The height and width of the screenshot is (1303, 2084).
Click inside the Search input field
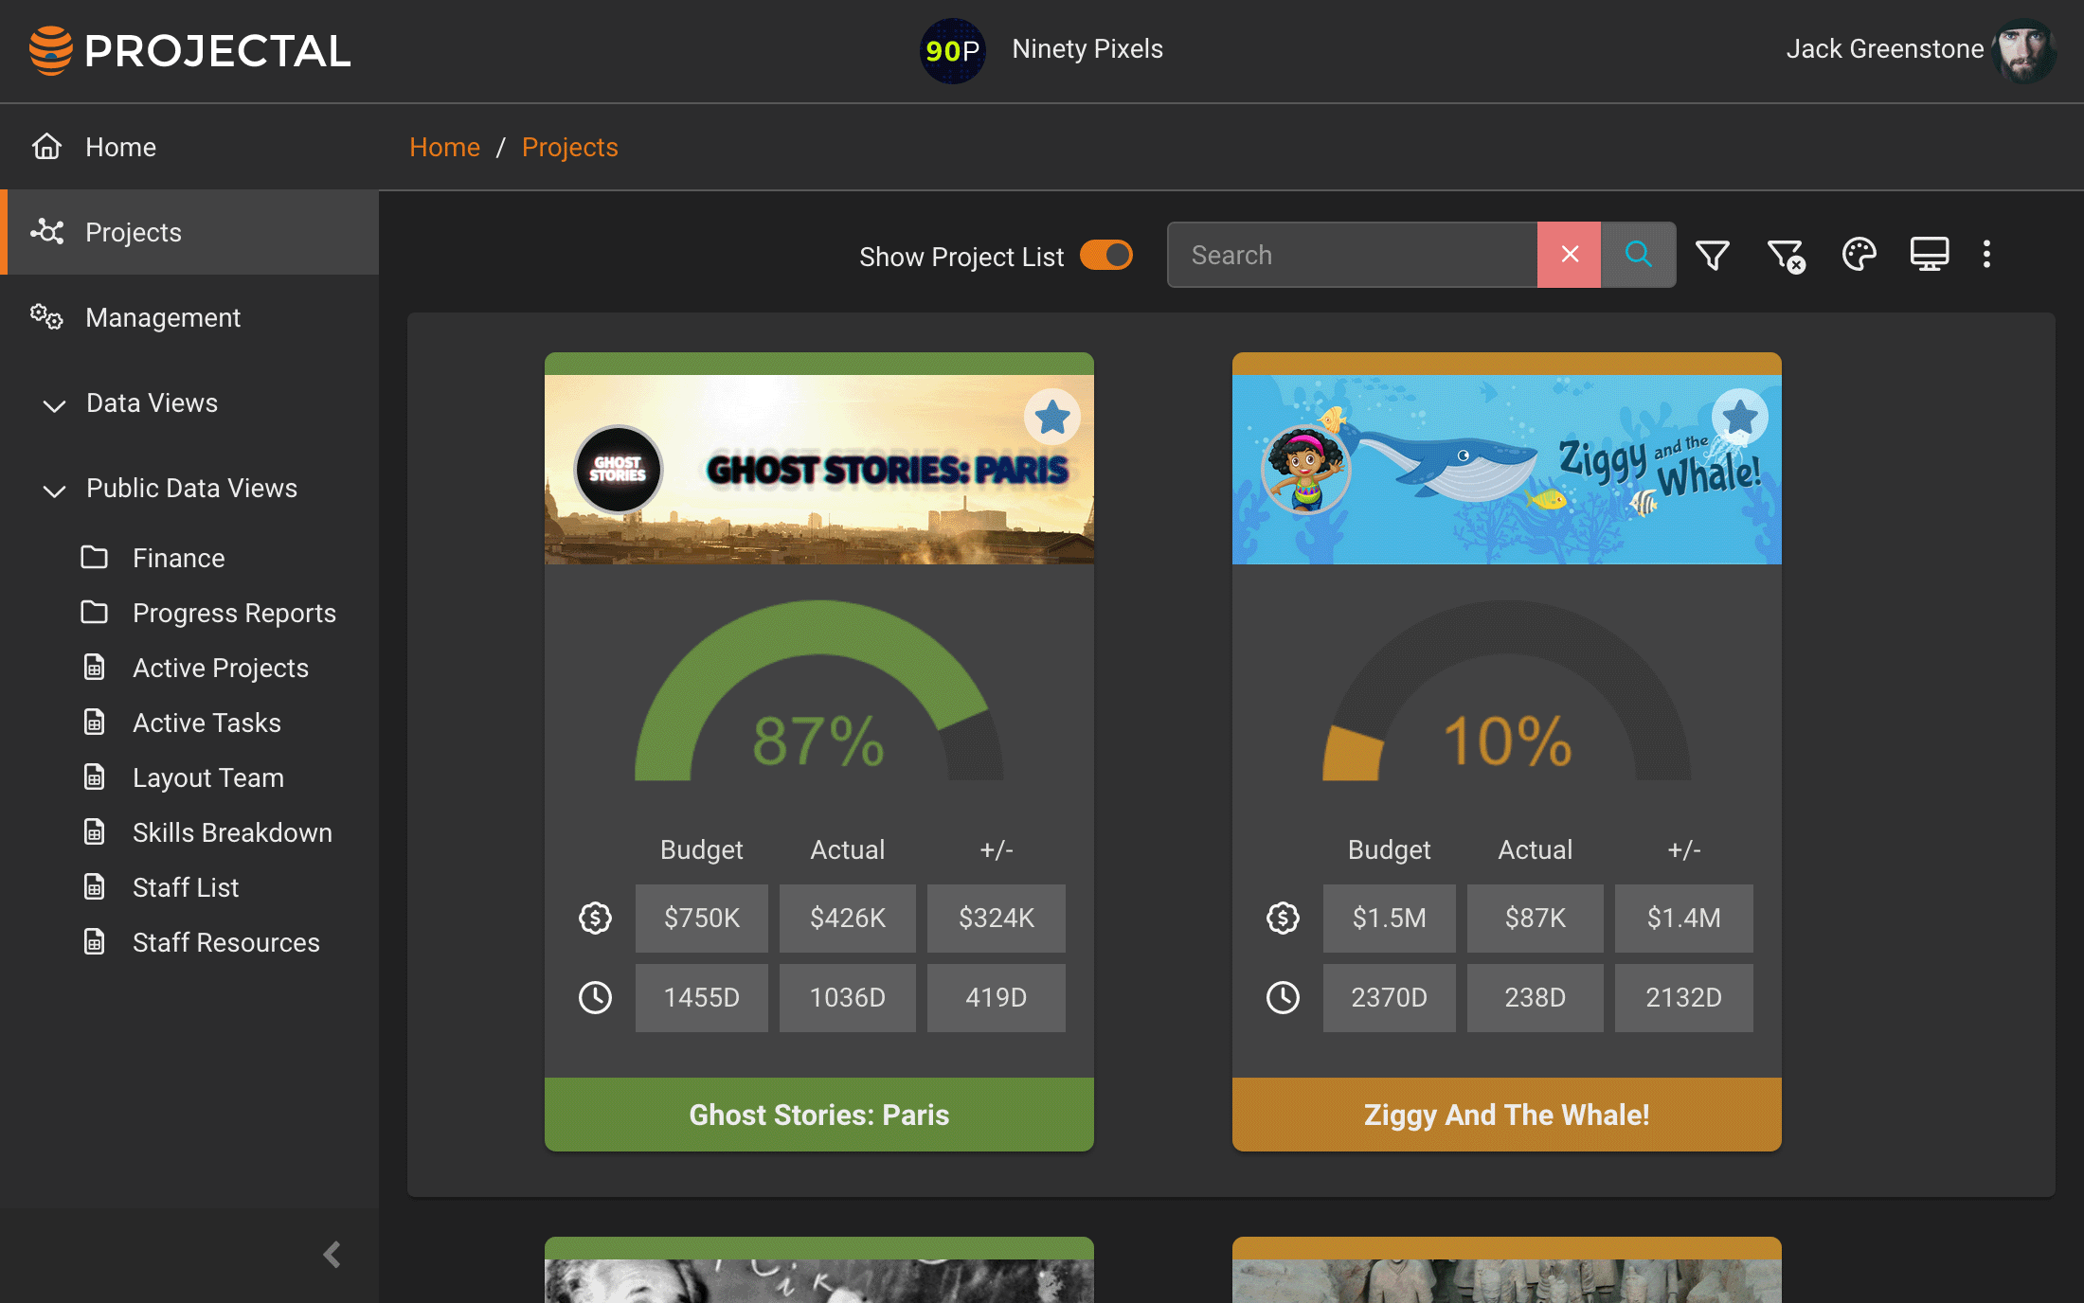1345,254
